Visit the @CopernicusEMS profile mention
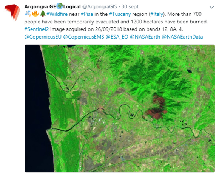 [x=83, y=37]
